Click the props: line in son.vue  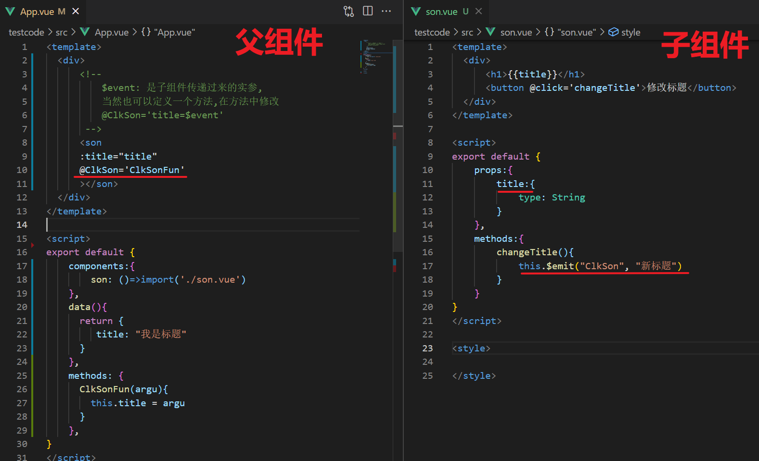[493, 170]
